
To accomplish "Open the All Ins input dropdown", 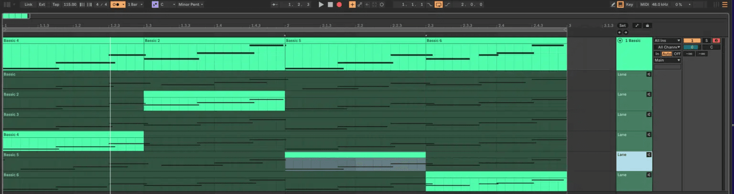I will tap(667, 41).
